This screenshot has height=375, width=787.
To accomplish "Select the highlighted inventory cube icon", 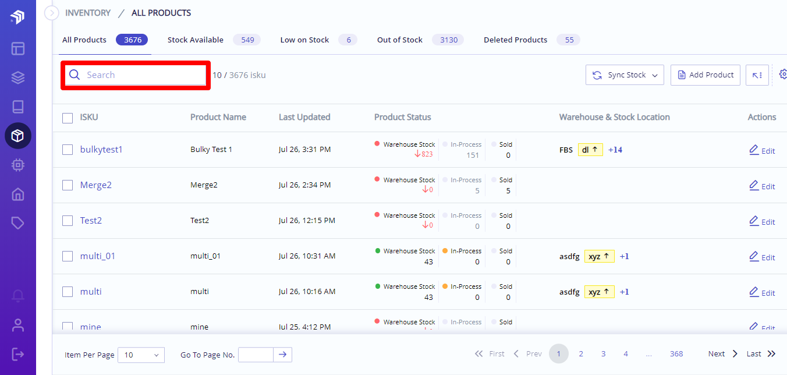I will (17, 136).
